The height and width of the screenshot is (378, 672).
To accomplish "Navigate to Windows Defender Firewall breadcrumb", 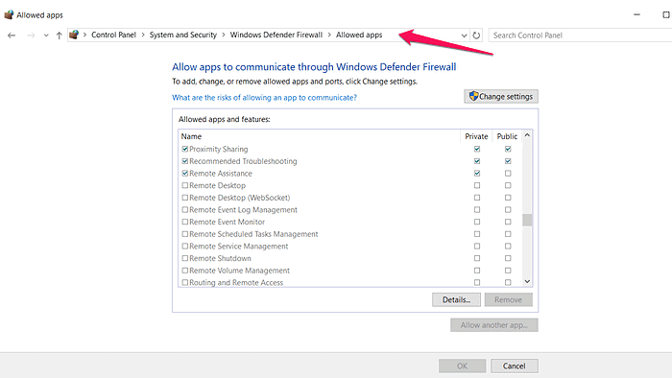I will coord(276,35).
